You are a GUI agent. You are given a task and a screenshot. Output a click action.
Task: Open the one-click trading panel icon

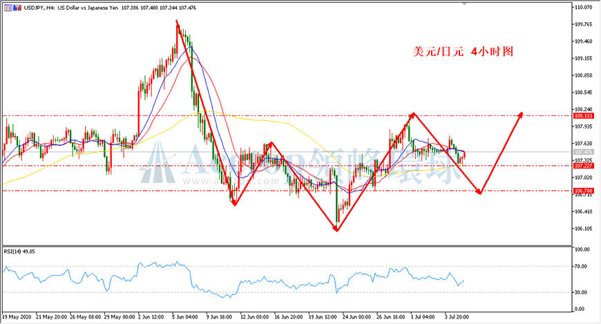(8, 8)
